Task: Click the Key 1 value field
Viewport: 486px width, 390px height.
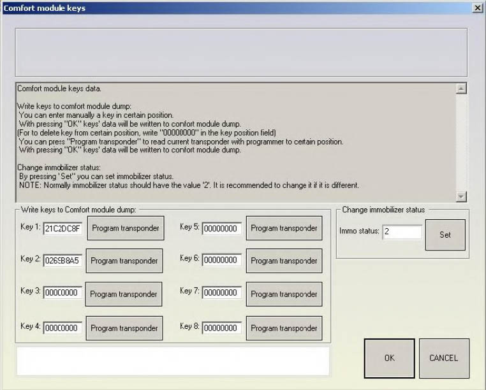Action: click(x=63, y=229)
